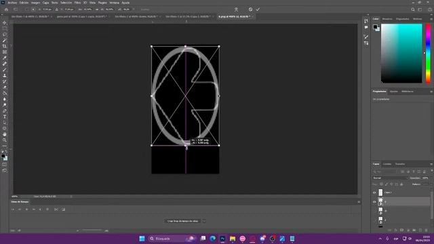Select the Move tool
The image size is (434, 244).
(5, 22)
